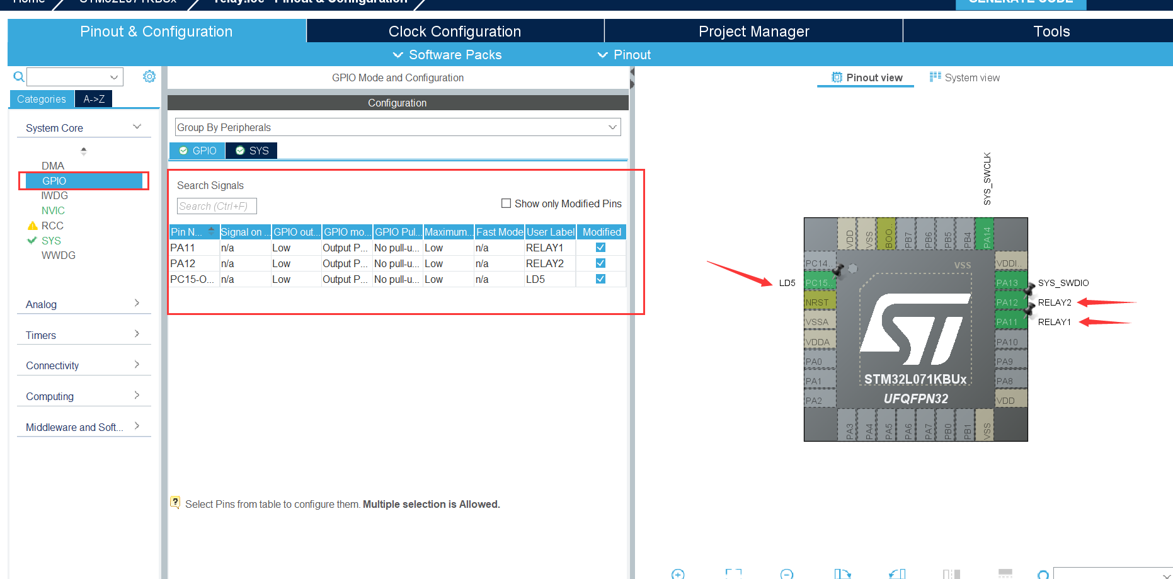Click the help icon beside the Select Pins hint
Screen dimensions: 1173x579
click(175, 502)
